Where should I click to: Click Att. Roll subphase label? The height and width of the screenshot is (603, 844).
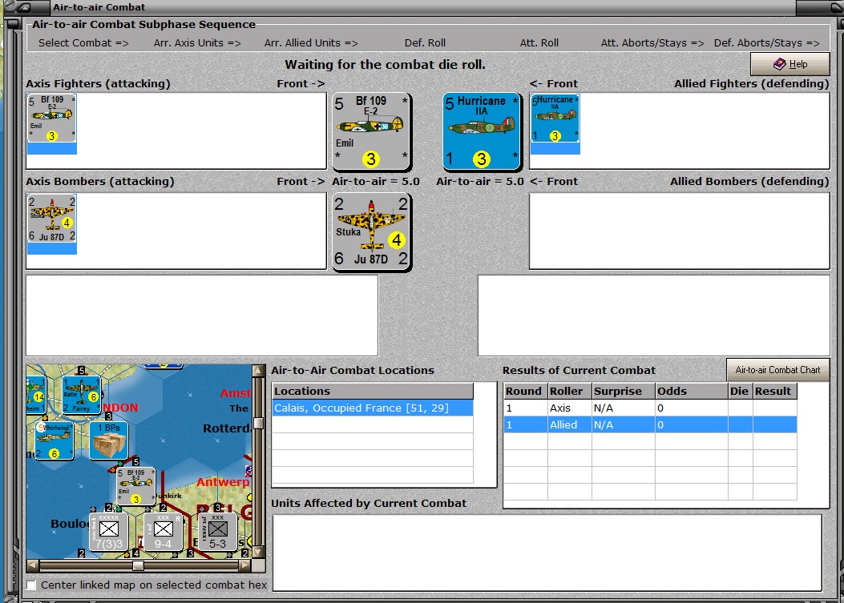pyautogui.click(x=539, y=43)
